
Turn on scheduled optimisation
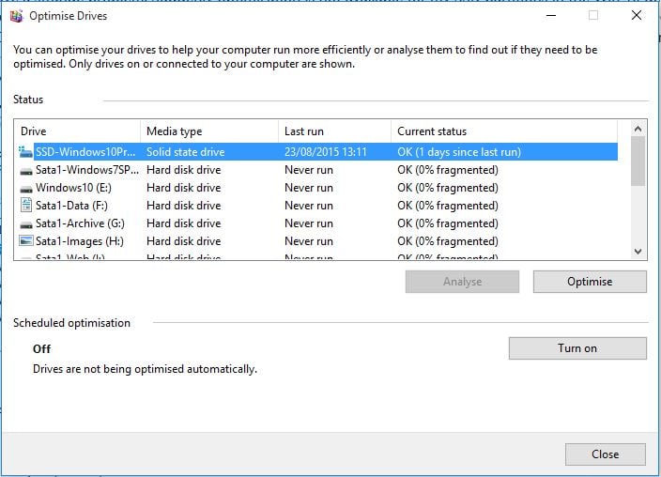point(577,348)
